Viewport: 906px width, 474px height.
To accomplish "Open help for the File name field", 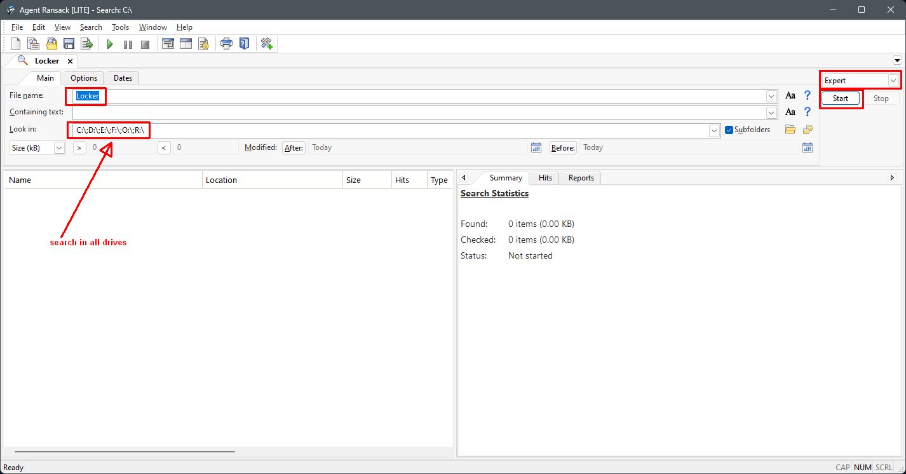I will point(808,95).
